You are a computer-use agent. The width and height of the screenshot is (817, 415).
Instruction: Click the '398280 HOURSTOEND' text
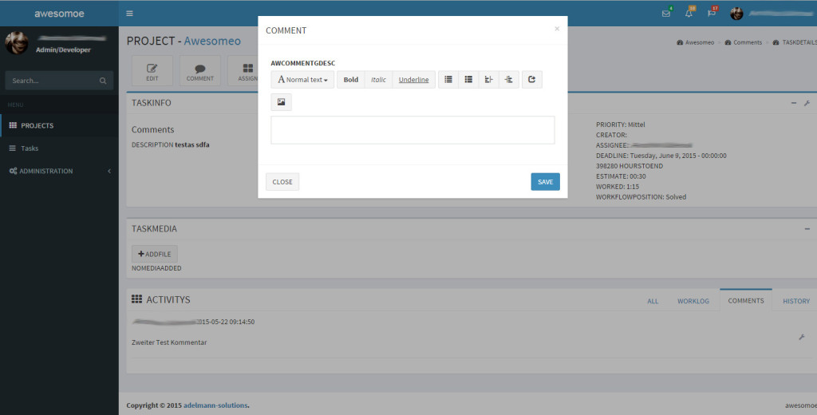(630, 166)
